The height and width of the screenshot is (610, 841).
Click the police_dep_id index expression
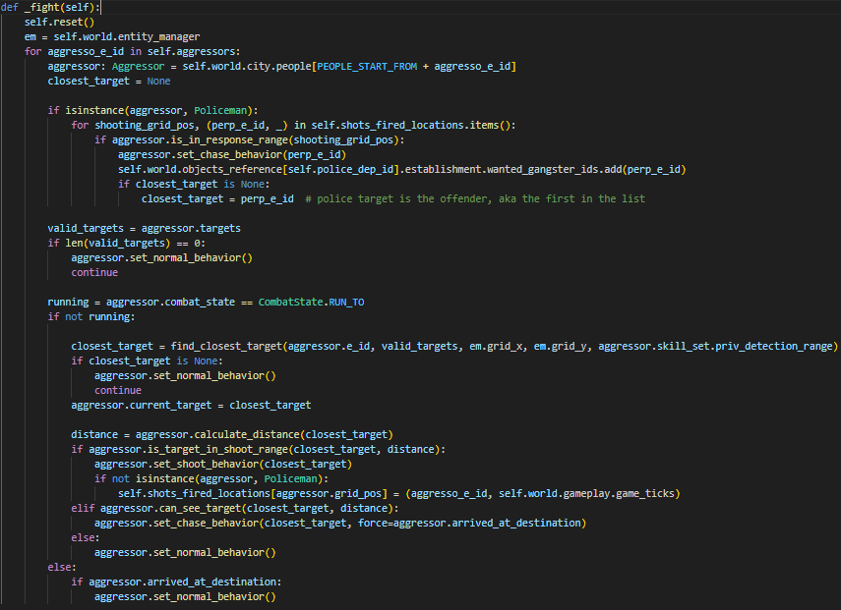343,169
